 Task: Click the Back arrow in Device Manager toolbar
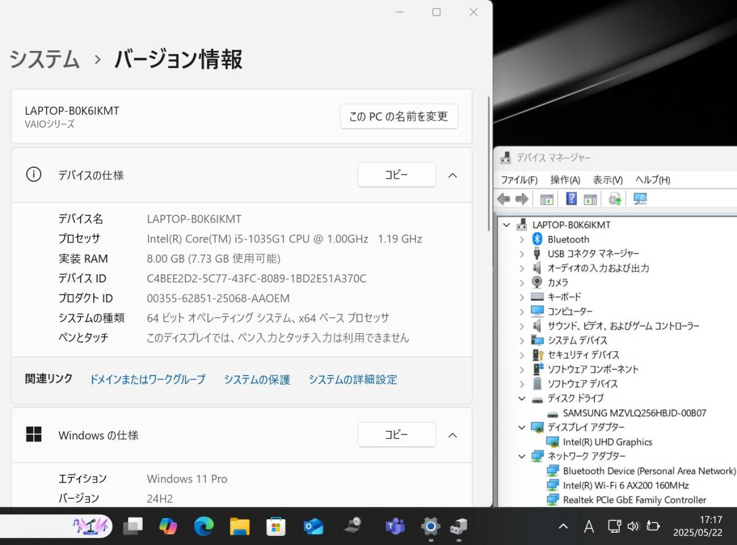[504, 199]
